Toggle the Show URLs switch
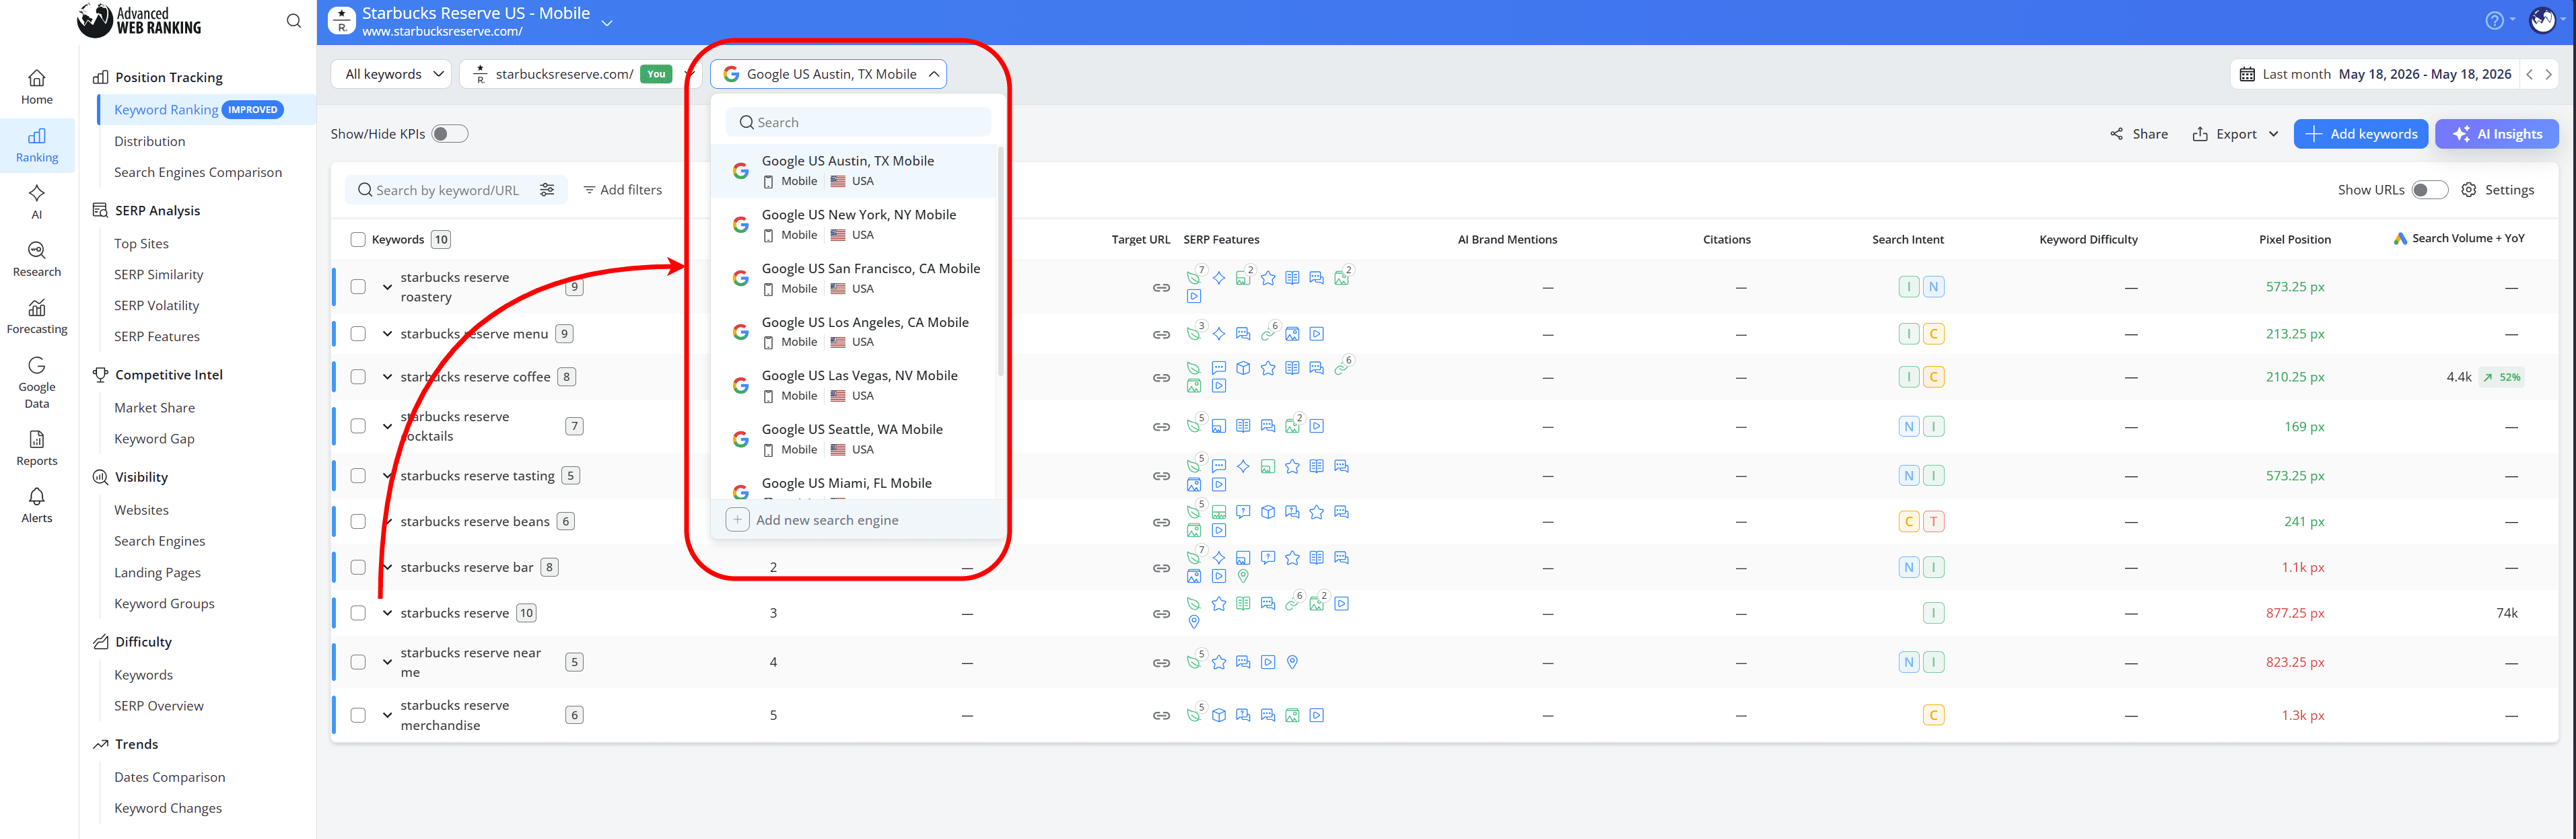This screenshot has width=2576, height=839. (2429, 190)
